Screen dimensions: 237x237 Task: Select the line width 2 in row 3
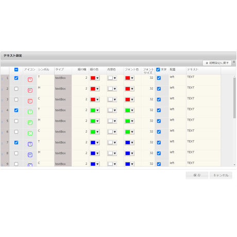[x=80, y=101]
